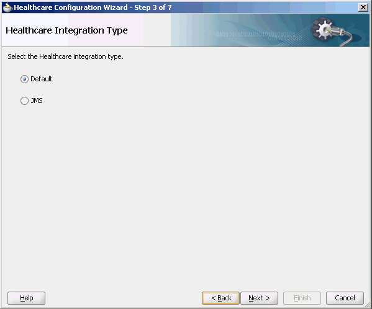
Task: Click the 'Healthcare Configuration Wizard' window title
Action: tap(71, 7)
